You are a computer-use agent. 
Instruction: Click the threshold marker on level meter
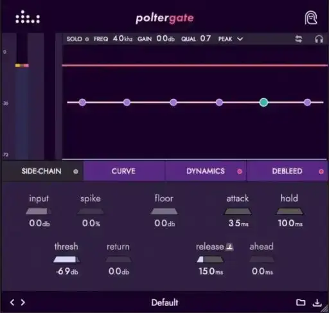(x=22, y=66)
